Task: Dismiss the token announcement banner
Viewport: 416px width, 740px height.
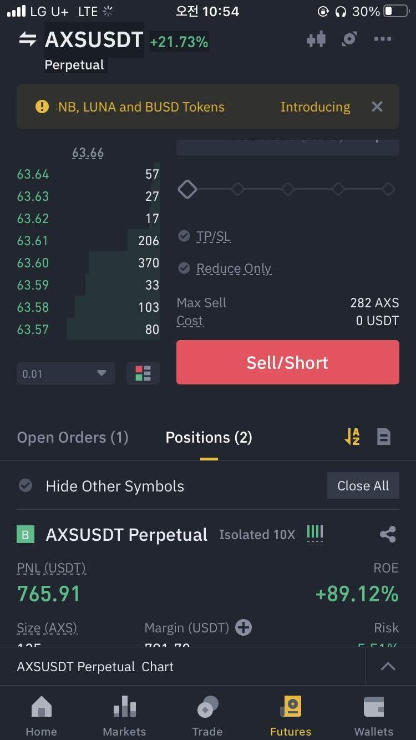Action: pyautogui.click(x=377, y=107)
